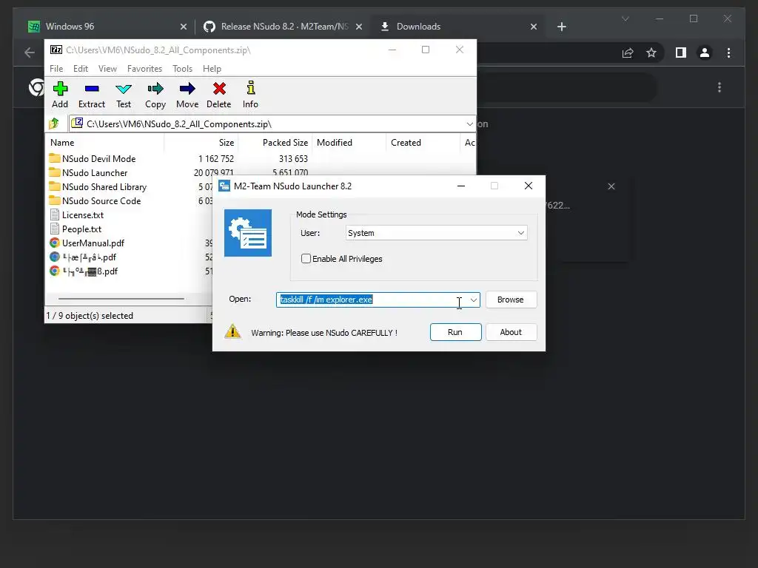Click the yellow warning triangle icon
Image resolution: width=758 pixels, height=568 pixels.
232,331
